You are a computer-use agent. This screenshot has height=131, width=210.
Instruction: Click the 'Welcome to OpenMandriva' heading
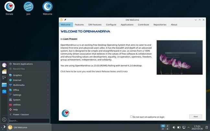point(85,31)
